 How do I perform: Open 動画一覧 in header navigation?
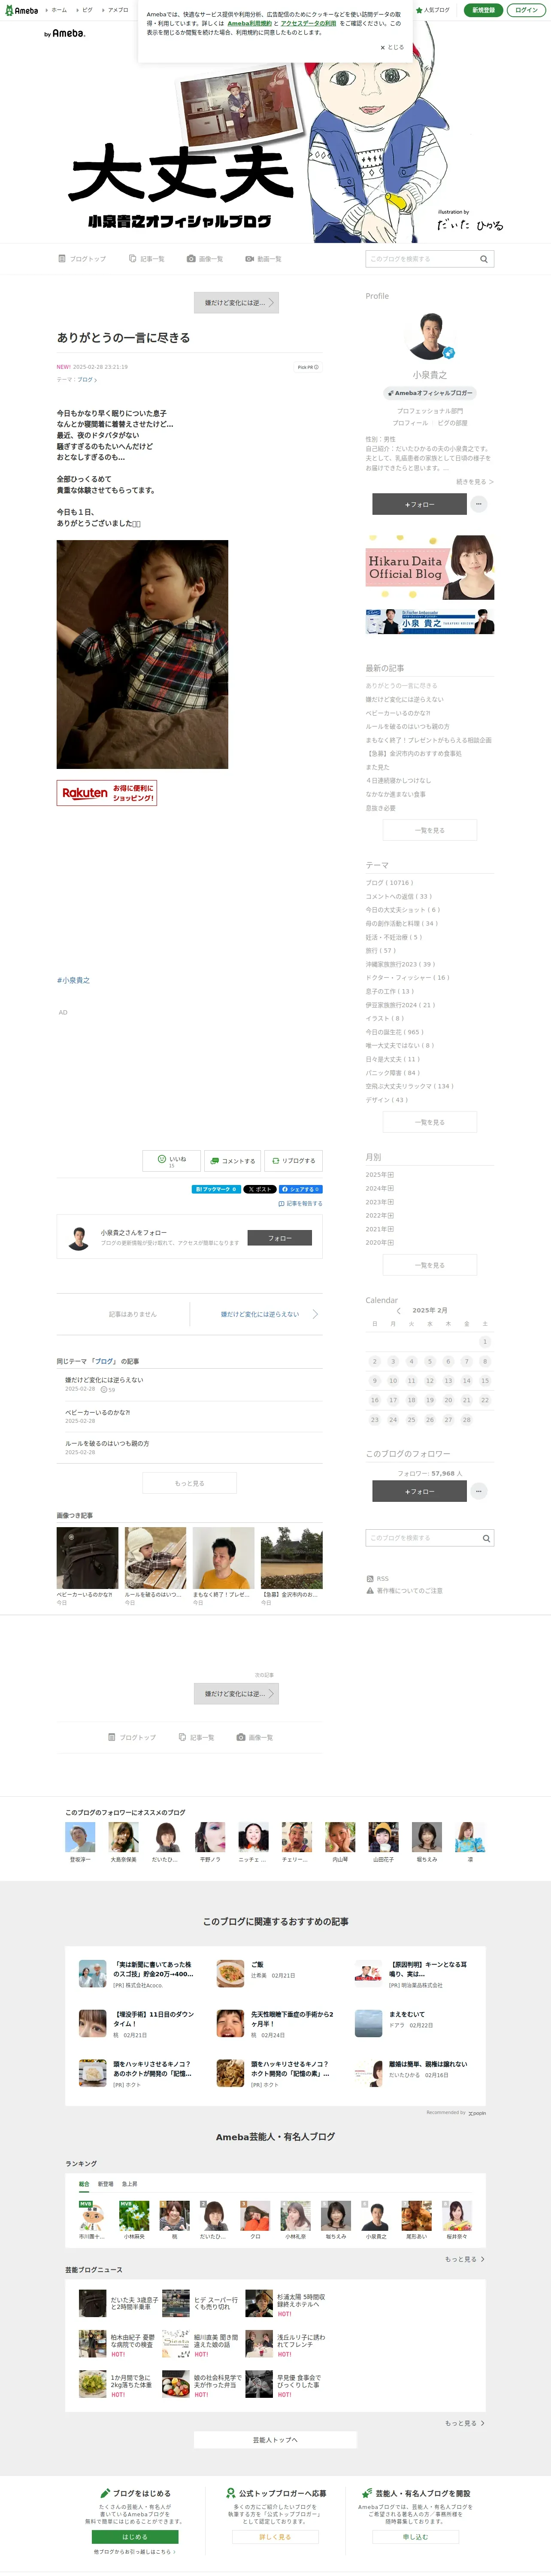263,259
